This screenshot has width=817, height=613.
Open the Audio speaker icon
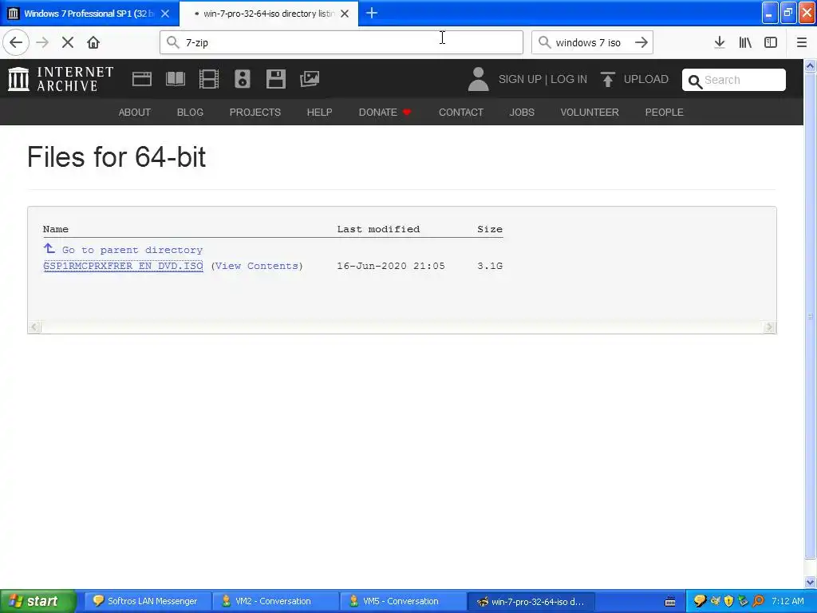pyautogui.click(x=243, y=79)
